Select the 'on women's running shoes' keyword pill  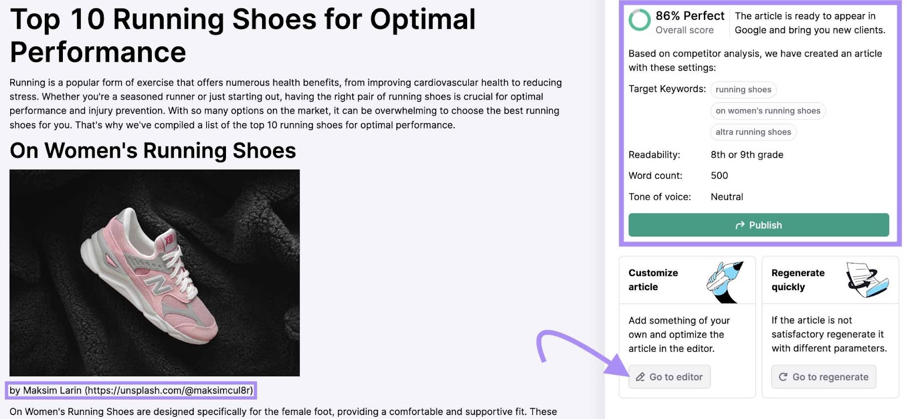[x=767, y=111]
